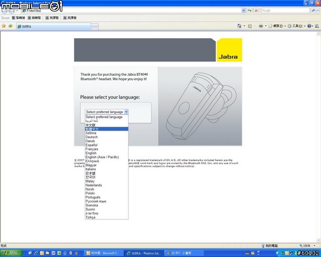Click the 英譯繁 links-bar button

pyautogui.click(x=52, y=18)
